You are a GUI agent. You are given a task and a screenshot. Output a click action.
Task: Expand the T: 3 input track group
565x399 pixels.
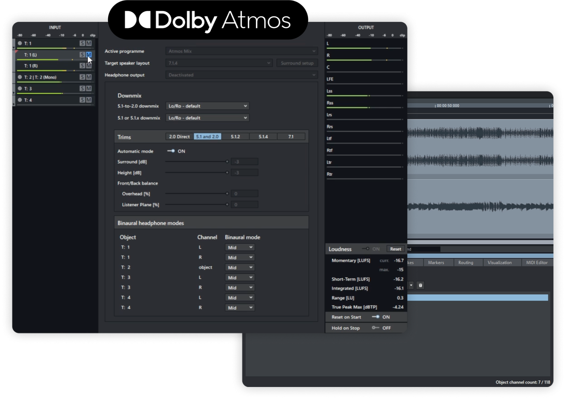14,93
